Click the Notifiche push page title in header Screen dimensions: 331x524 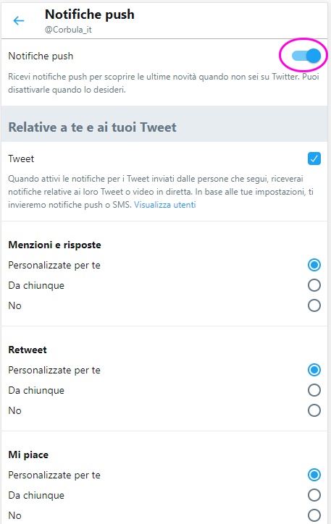point(90,14)
